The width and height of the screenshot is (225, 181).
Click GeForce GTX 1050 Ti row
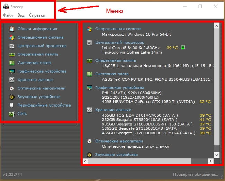(x=148, y=102)
